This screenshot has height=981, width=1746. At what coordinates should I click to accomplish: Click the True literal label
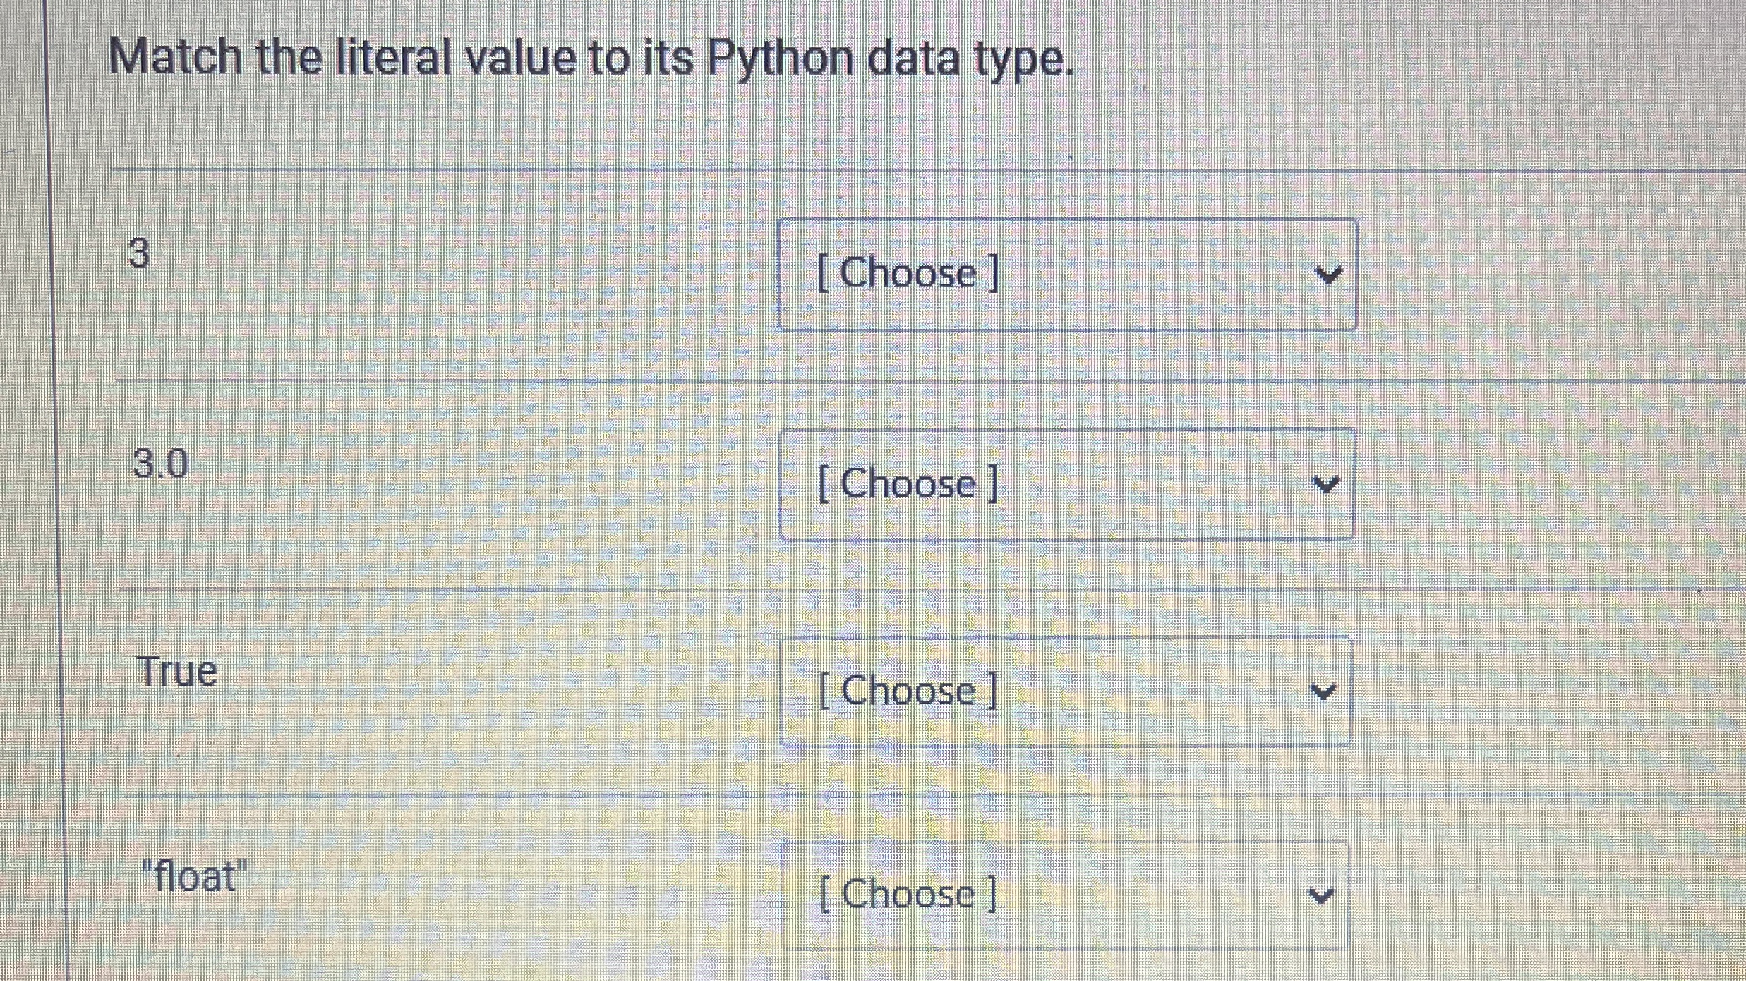(x=177, y=671)
